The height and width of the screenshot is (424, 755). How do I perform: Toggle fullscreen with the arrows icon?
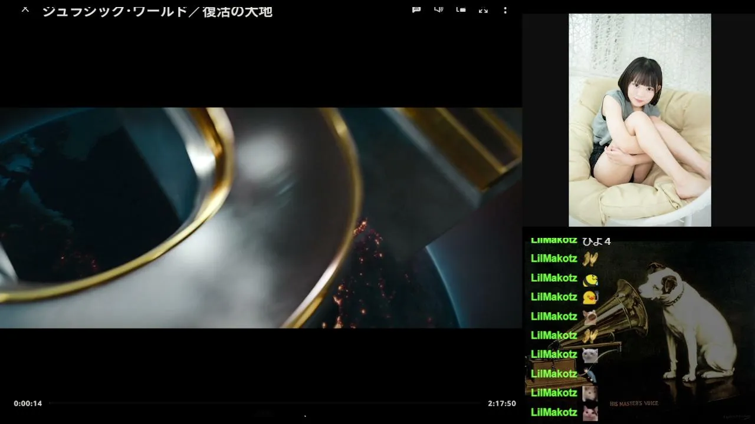pyautogui.click(x=483, y=9)
